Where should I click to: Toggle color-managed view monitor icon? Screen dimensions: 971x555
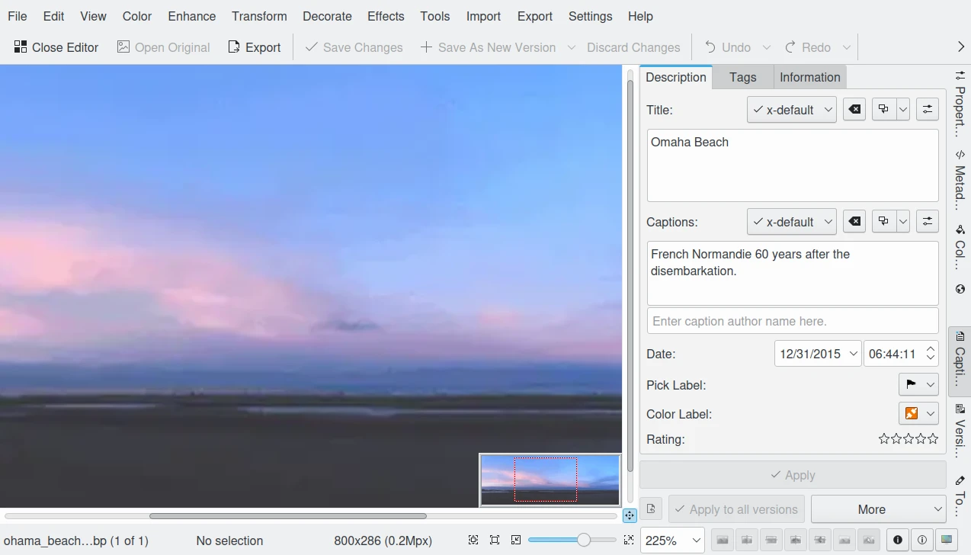pos(947,540)
